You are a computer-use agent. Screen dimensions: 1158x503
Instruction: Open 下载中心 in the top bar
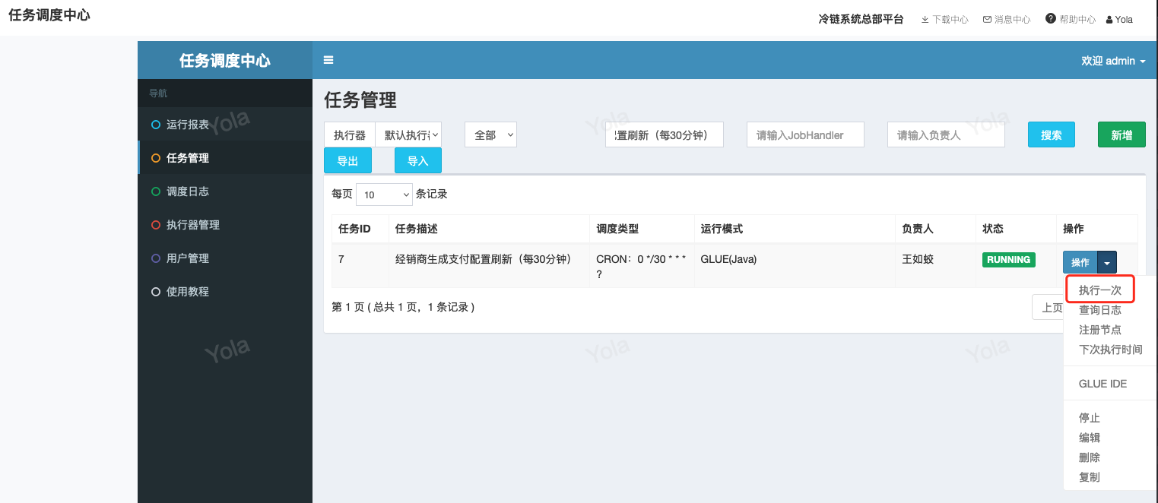tap(944, 20)
